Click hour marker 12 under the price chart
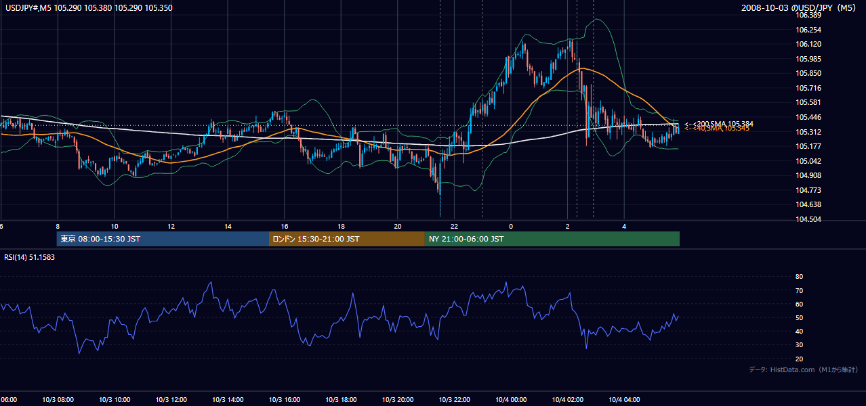Image resolution: width=866 pixels, height=406 pixels. click(x=171, y=226)
